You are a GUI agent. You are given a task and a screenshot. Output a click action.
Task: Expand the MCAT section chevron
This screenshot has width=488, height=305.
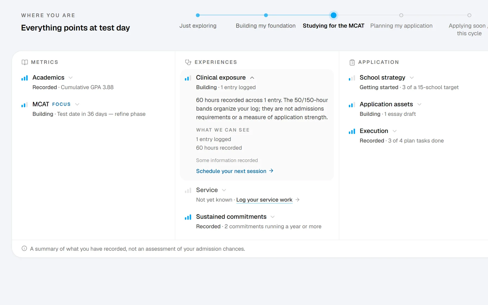[x=77, y=104]
